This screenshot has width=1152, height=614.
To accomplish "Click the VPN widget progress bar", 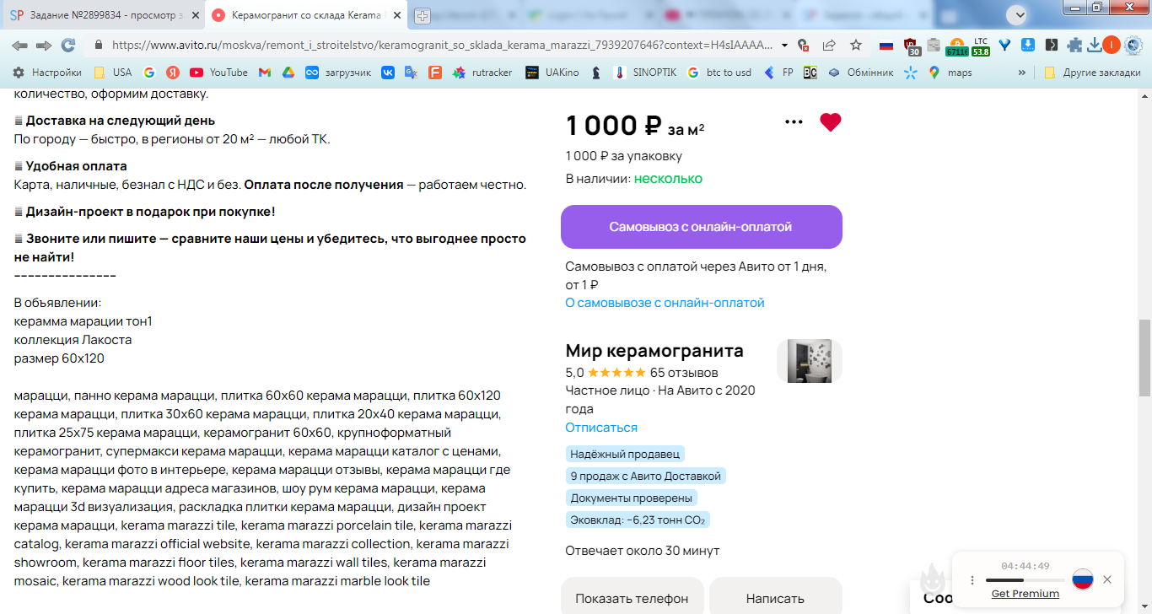I will (1025, 580).
